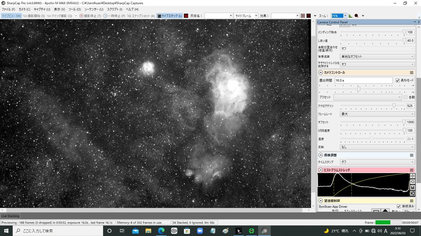
Task: Open the ヘルプ (H) menu
Action: [132, 9]
